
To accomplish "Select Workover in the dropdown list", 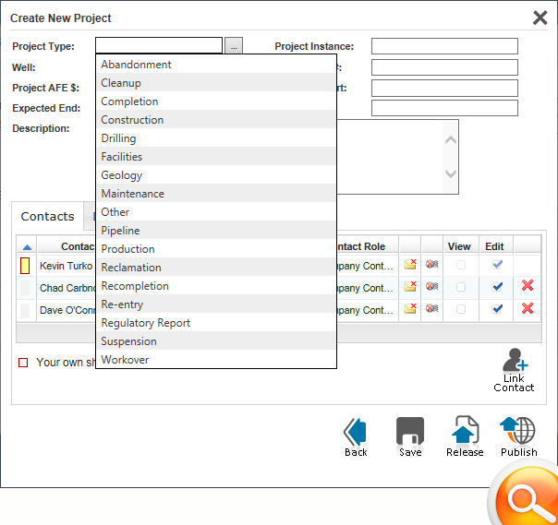I will click(x=125, y=360).
